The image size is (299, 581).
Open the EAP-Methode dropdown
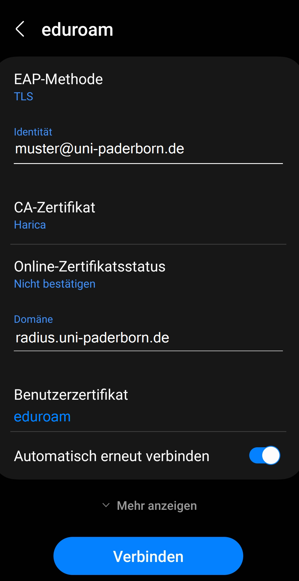click(x=58, y=79)
